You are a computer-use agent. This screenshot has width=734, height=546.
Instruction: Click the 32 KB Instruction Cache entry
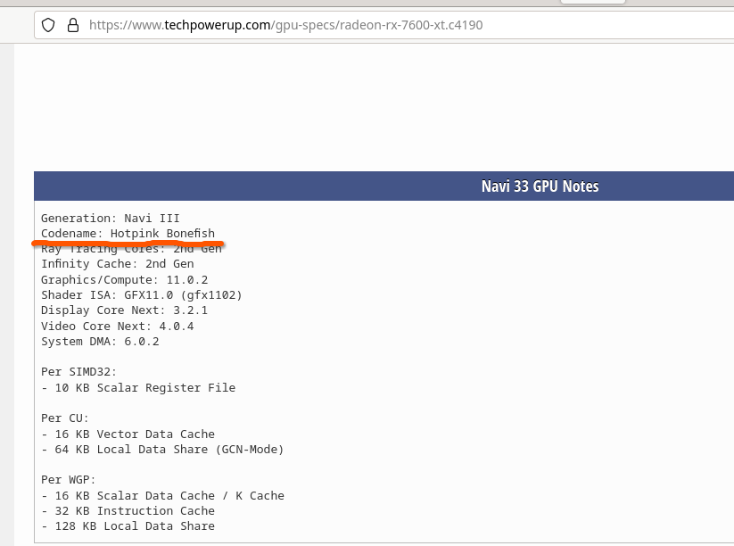[128, 510]
